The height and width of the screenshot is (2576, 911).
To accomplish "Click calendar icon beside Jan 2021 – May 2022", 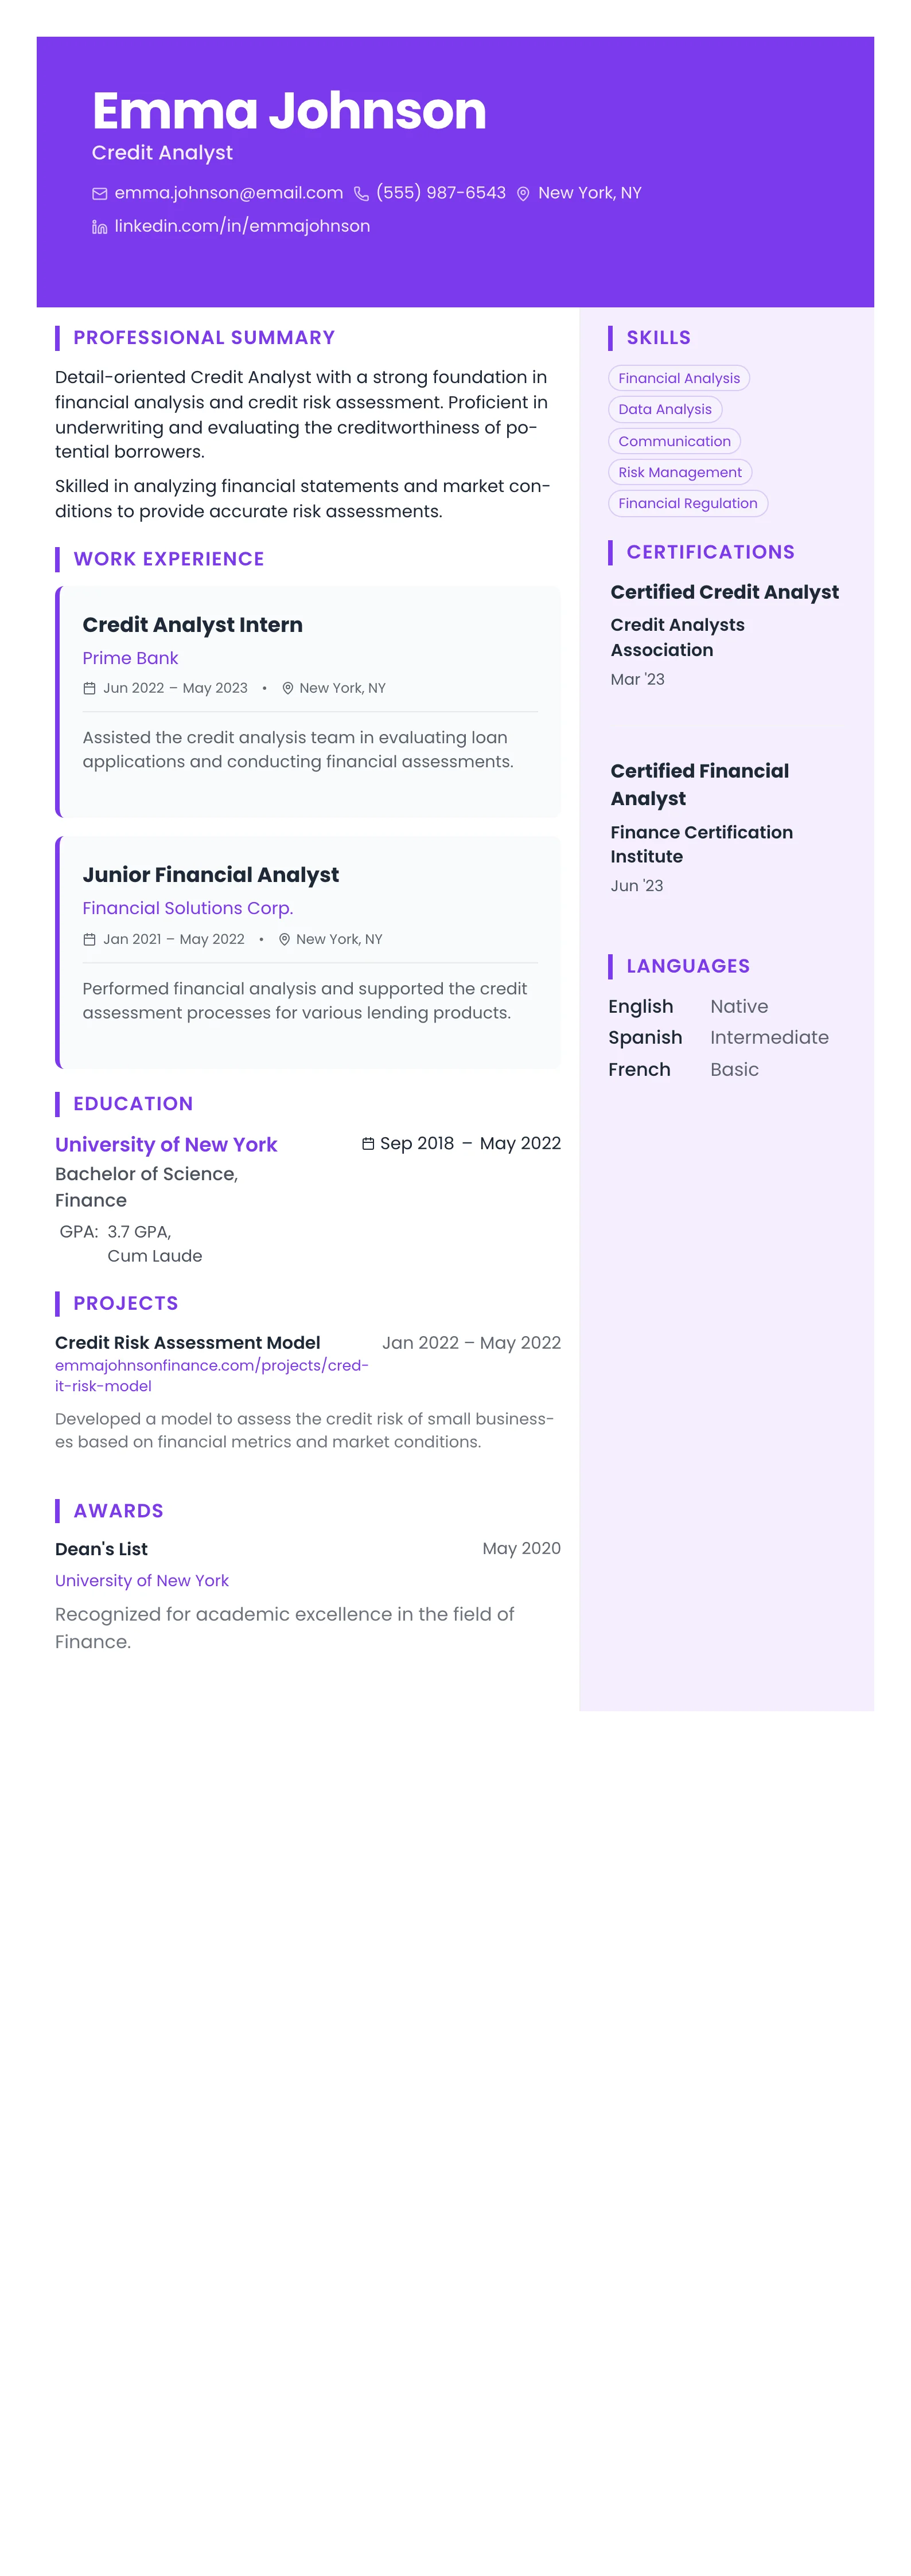I will coord(89,939).
